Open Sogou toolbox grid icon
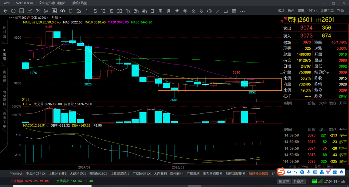The image size is (349, 187). click(335, 172)
